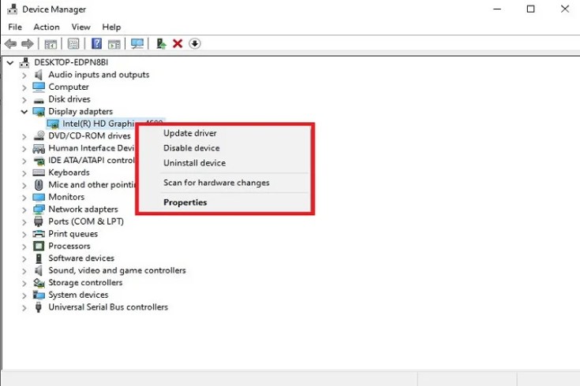Click the System devices folder icon
The height and width of the screenshot is (386, 580).
(39, 295)
